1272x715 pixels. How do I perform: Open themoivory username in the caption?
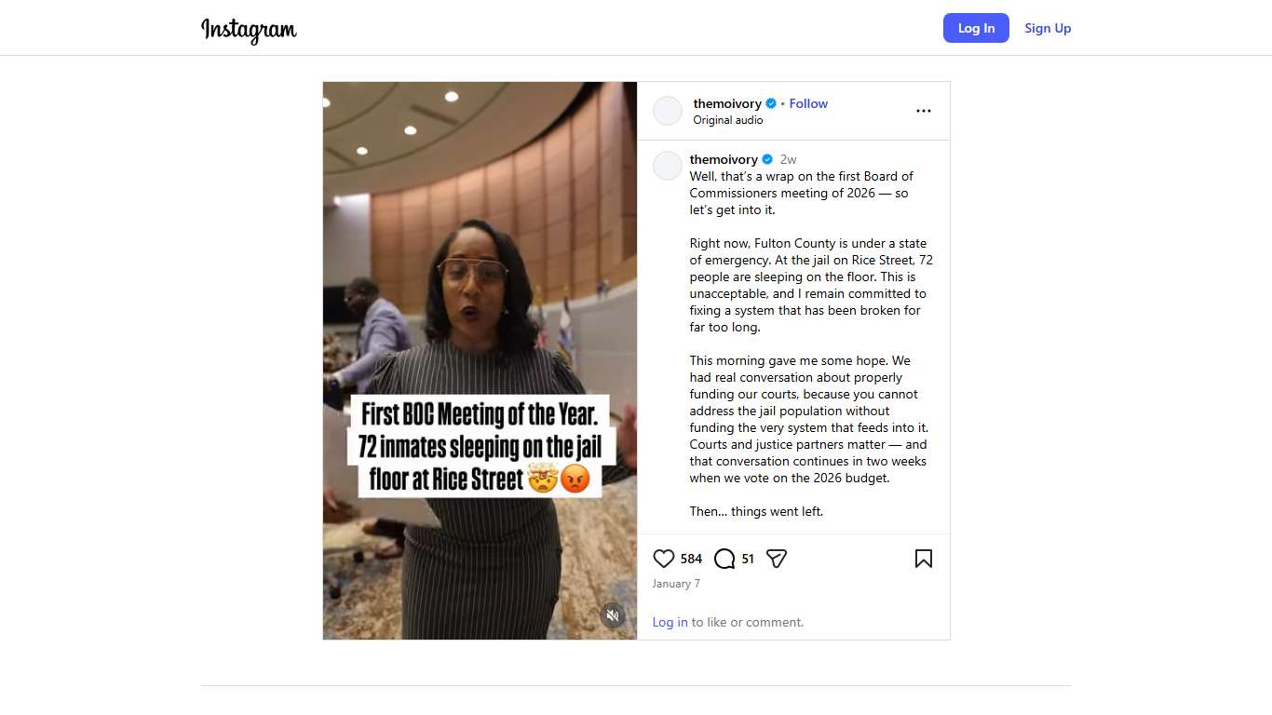coord(724,159)
